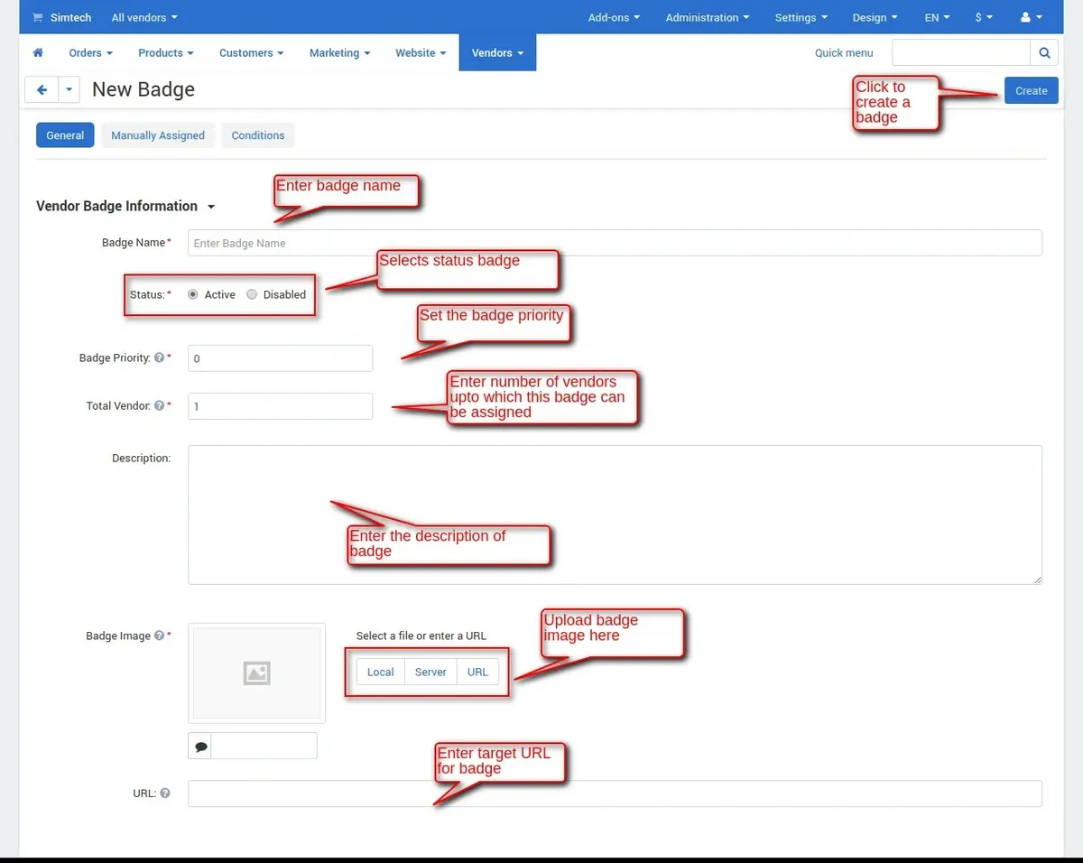
Task: Click the Badge Image help icon
Action: [159, 636]
